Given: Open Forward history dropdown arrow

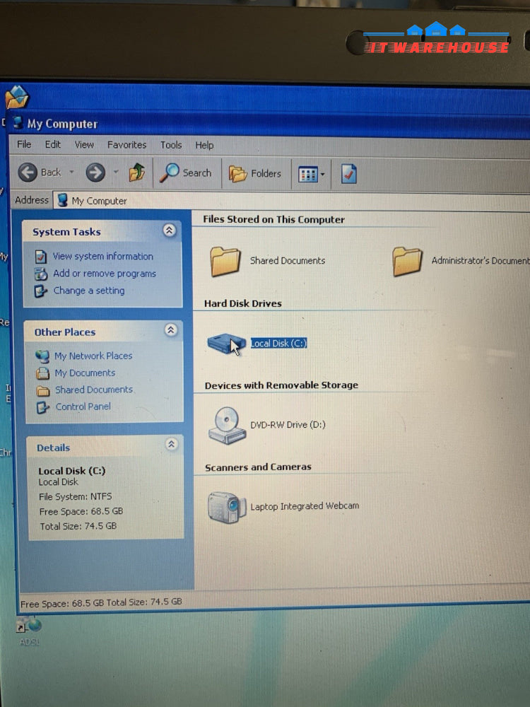Looking at the screenshot, I should click(x=116, y=172).
